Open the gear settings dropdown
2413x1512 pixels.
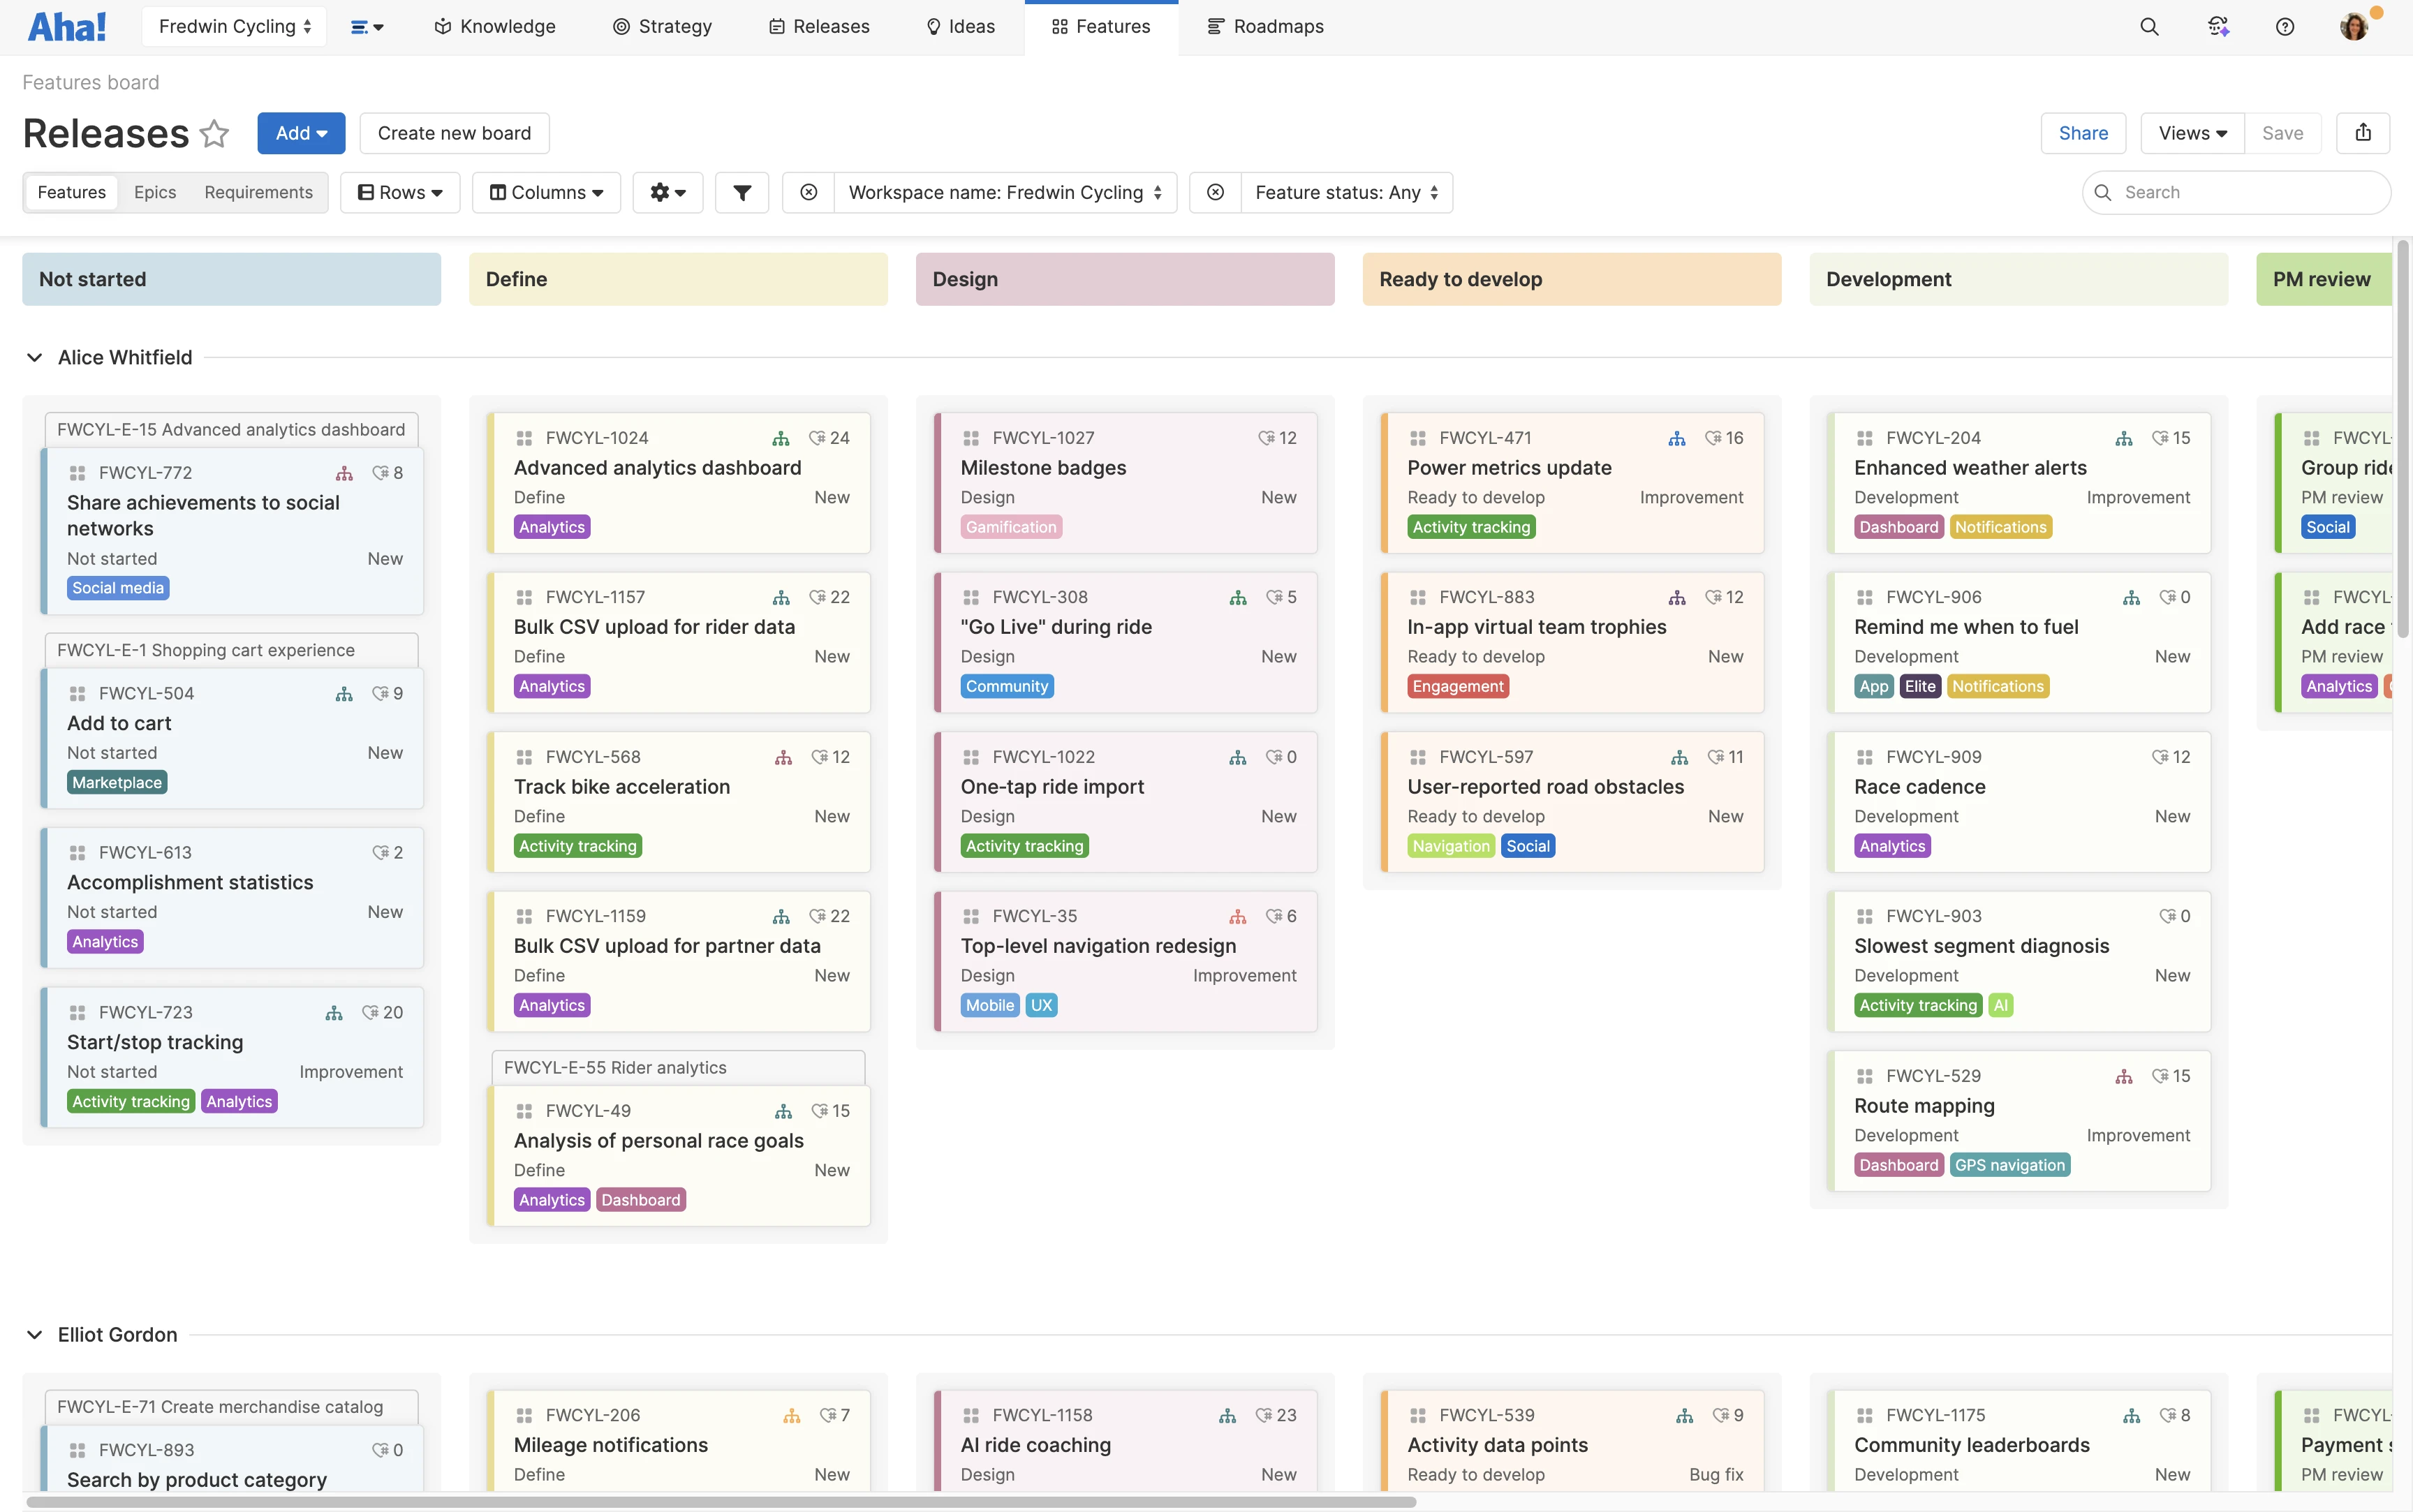point(667,192)
